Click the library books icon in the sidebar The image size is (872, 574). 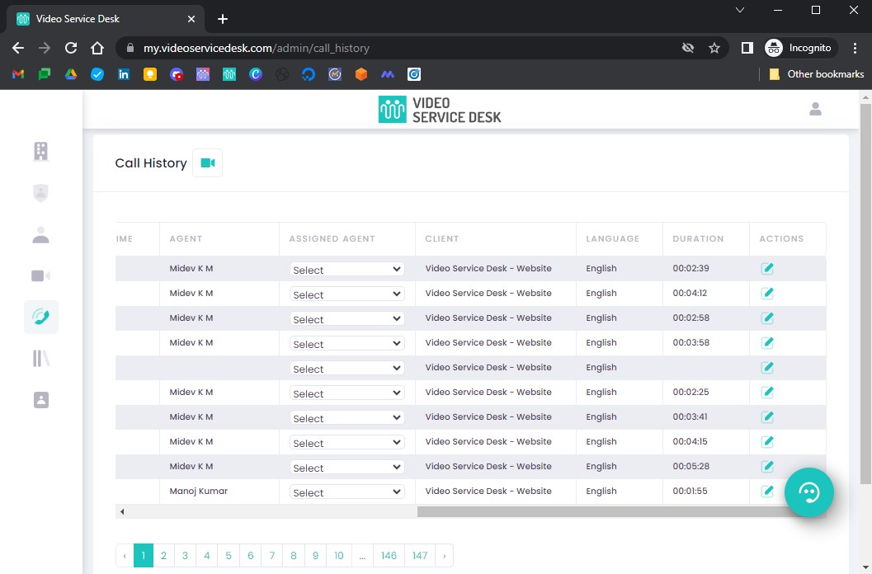point(40,358)
